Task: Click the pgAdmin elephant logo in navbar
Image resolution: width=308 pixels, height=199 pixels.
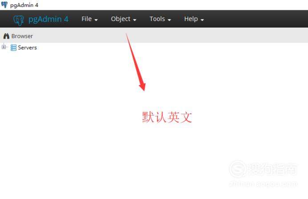Action: coord(19,20)
